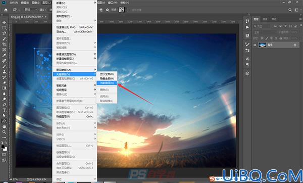This screenshot has width=303, height=183.
Task: Expand the 图层蒙版(M) submenu
Action: tap(75, 70)
